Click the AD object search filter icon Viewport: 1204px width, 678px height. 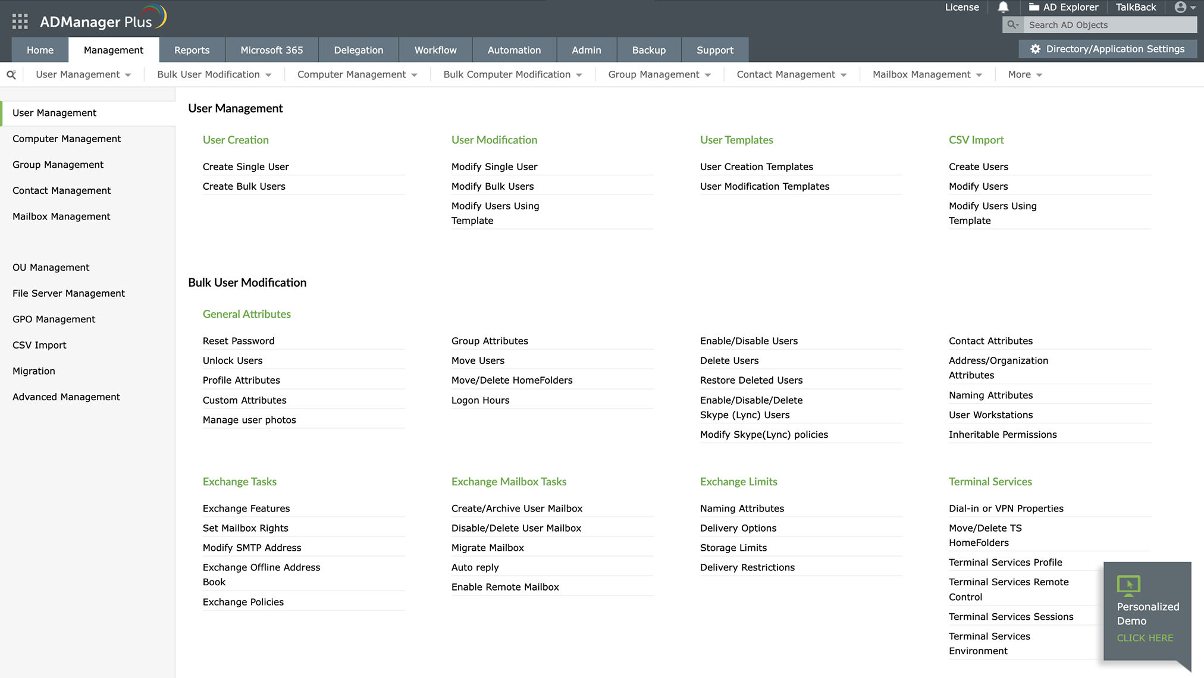1012,25
